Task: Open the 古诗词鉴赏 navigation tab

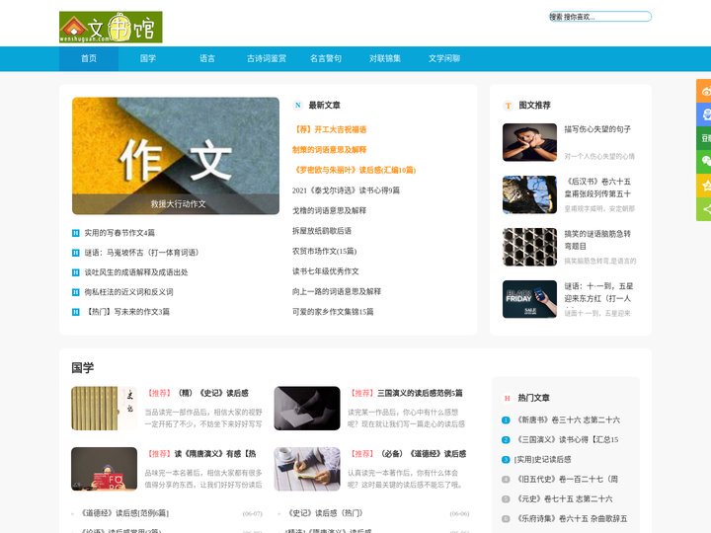Action: tap(267, 58)
